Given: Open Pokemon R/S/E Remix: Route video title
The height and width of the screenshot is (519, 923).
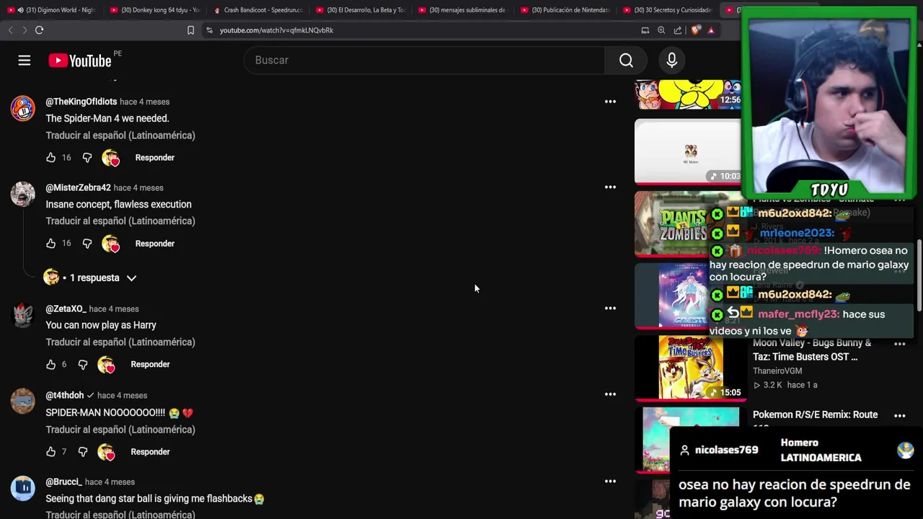Looking at the screenshot, I should click(x=815, y=415).
